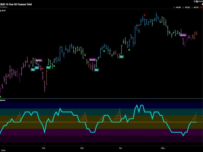The width and height of the screenshot is (203, 152).
Task: Click the high value 45.02
Action: 187,7
